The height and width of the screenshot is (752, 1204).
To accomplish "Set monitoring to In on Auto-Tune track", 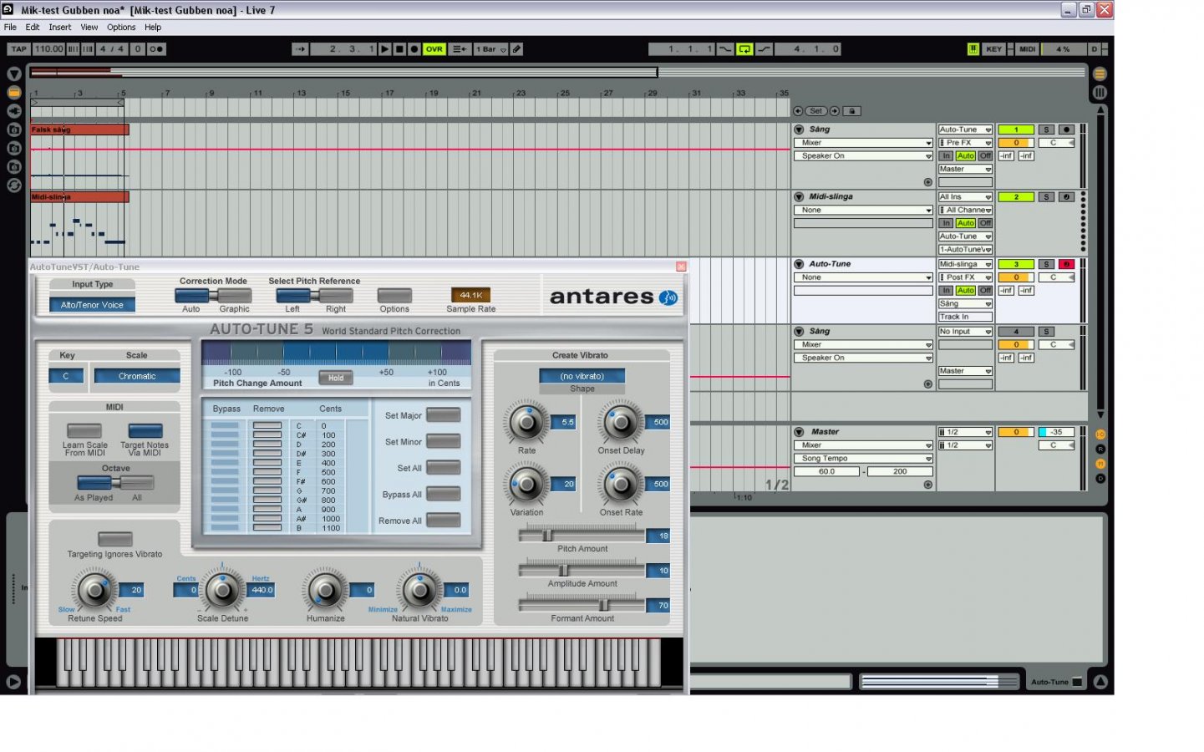I will click(946, 291).
